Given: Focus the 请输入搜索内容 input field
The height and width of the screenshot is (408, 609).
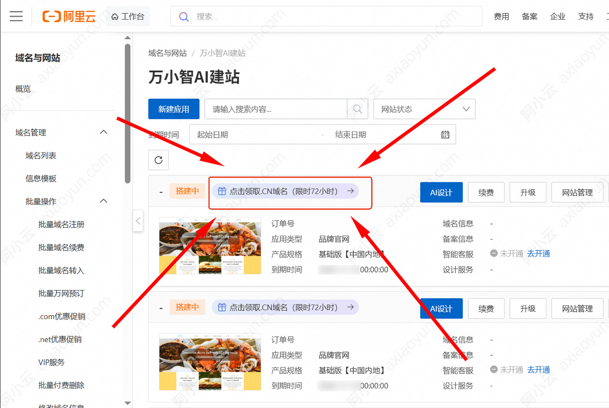Looking at the screenshot, I should click(276, 109).
